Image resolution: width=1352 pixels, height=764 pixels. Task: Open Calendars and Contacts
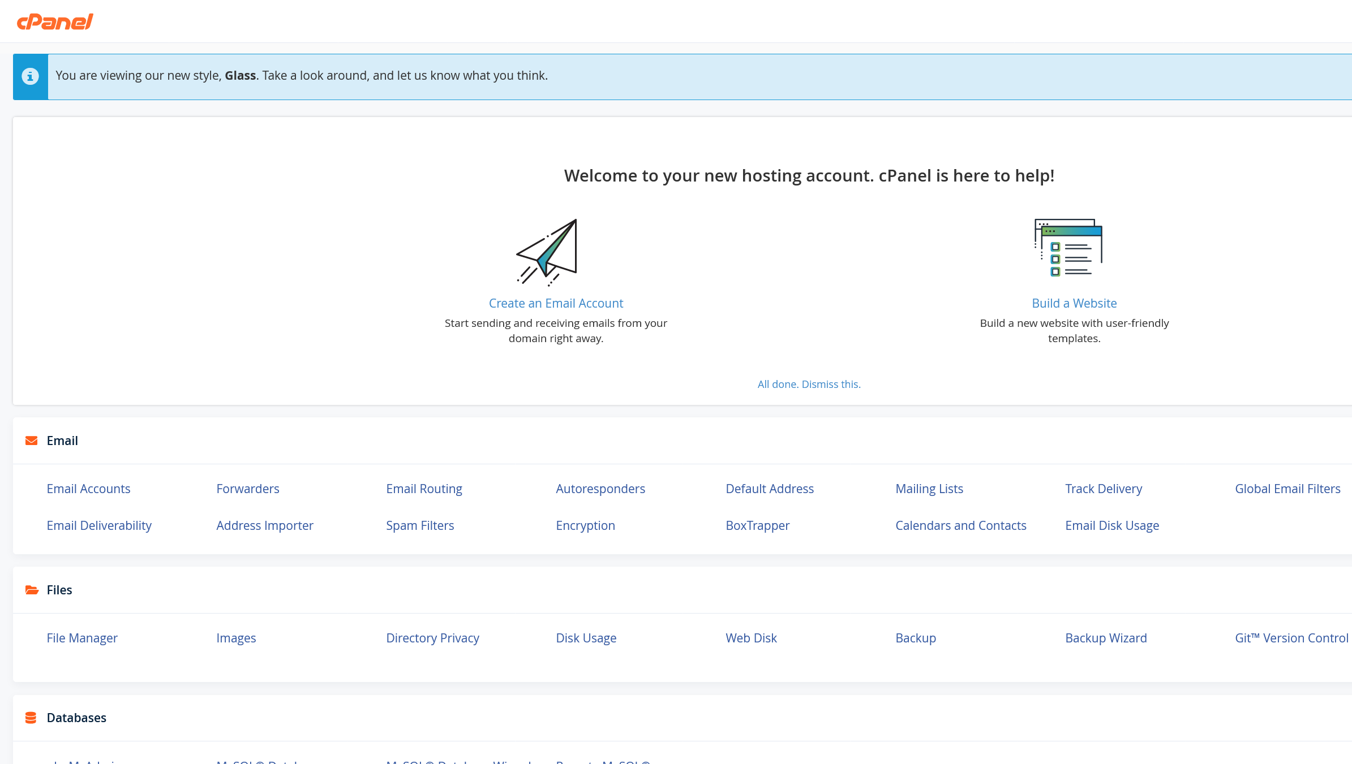960,525
